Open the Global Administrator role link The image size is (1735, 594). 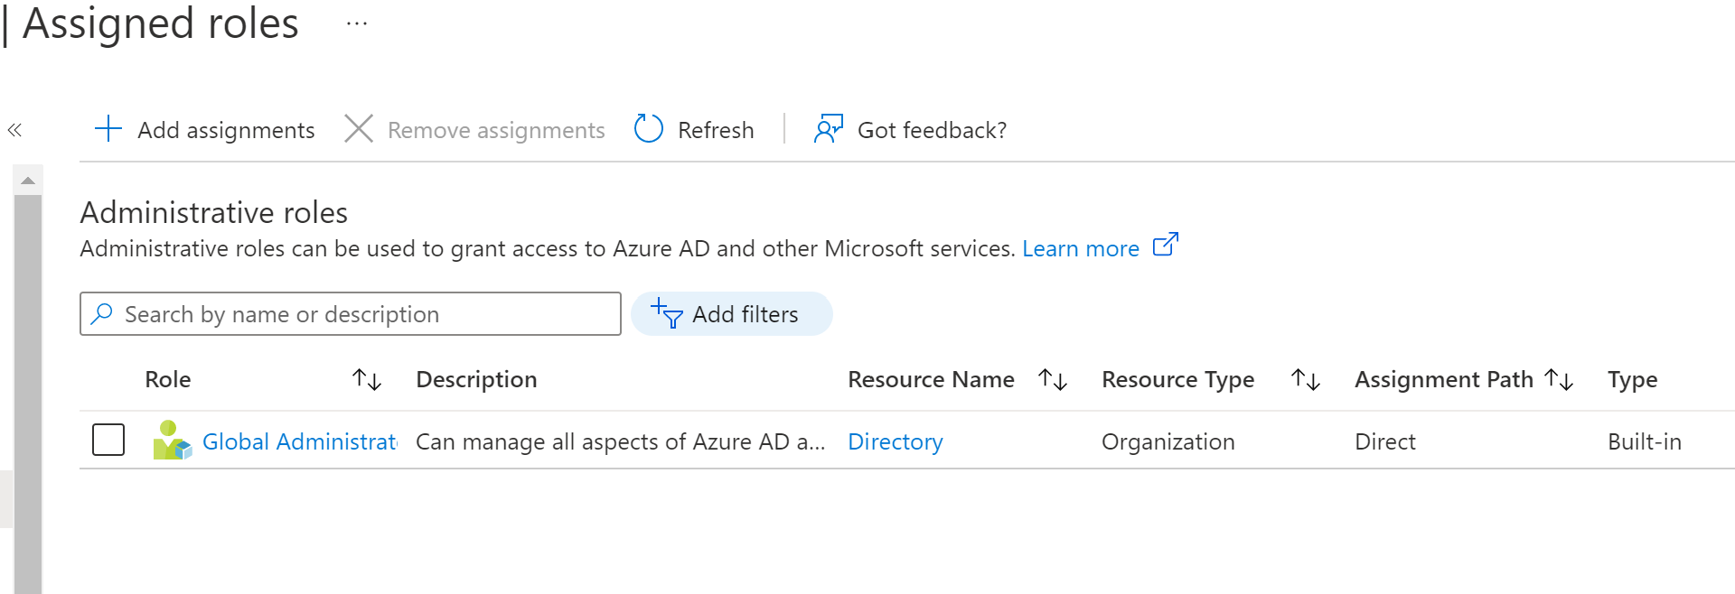300,441
